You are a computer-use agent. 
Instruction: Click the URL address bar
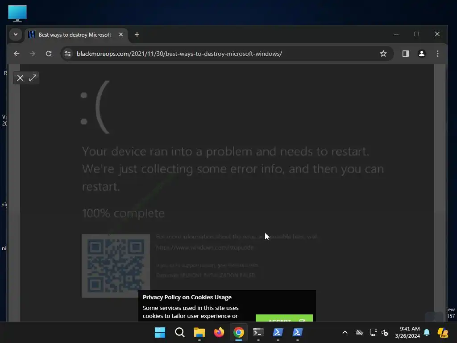pos(227,54)
